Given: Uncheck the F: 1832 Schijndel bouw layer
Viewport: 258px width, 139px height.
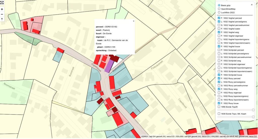Looking at the screenshot, I should pos(219,75).
